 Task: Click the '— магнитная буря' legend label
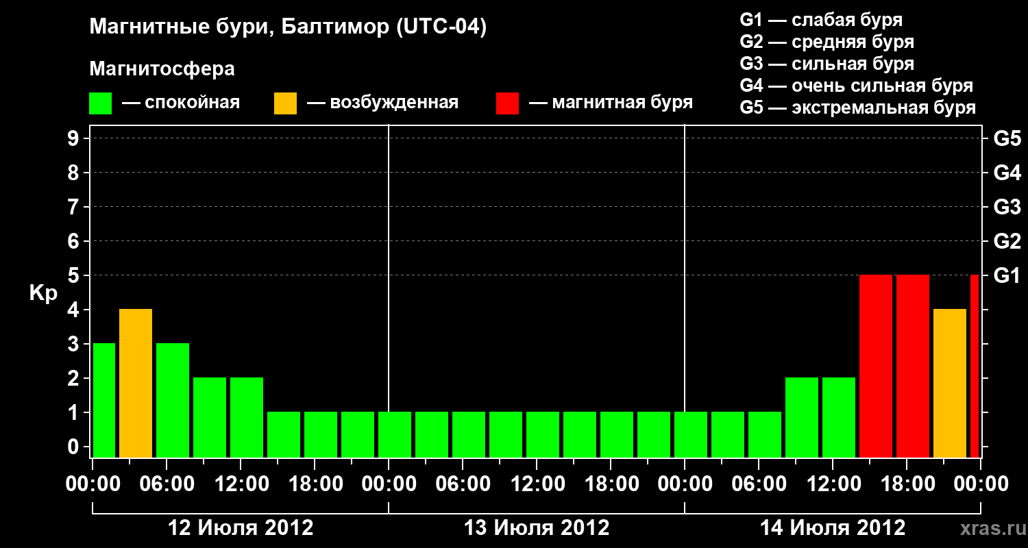click(x=611, y=103)
